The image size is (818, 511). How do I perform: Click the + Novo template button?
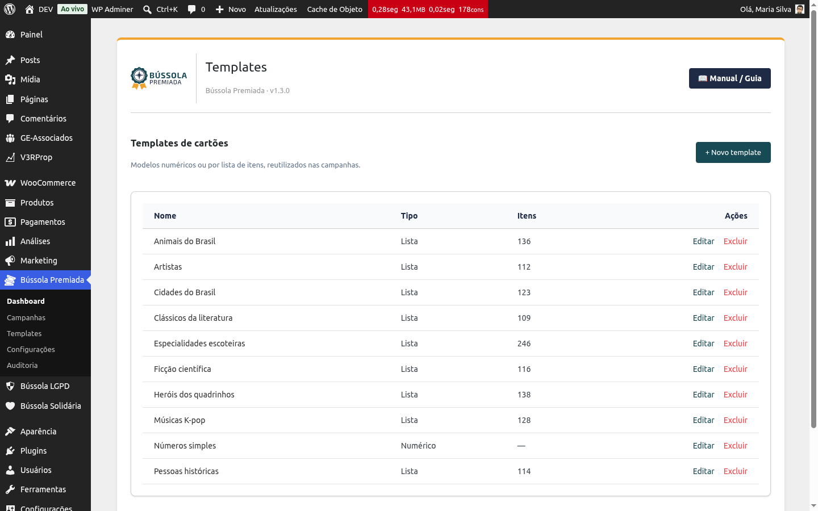coord(733,152)
